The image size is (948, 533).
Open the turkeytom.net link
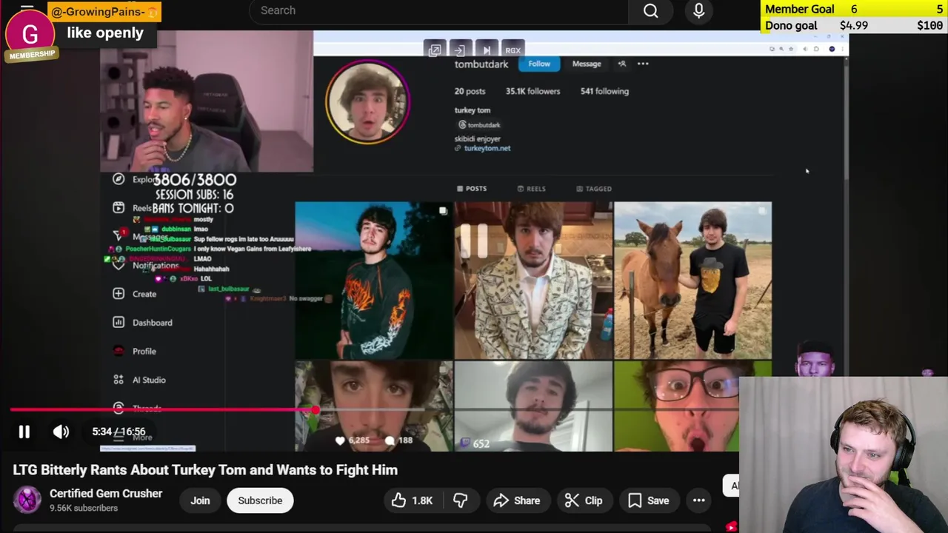[487, 148]
